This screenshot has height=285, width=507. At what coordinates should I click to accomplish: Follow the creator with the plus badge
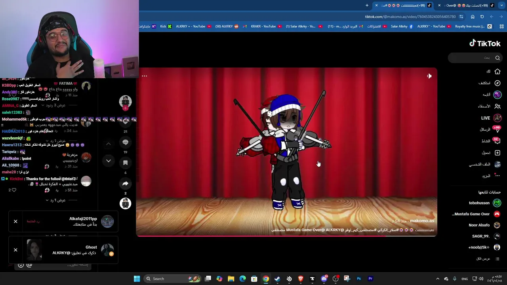pyautogui.click(x=126, y=108)
